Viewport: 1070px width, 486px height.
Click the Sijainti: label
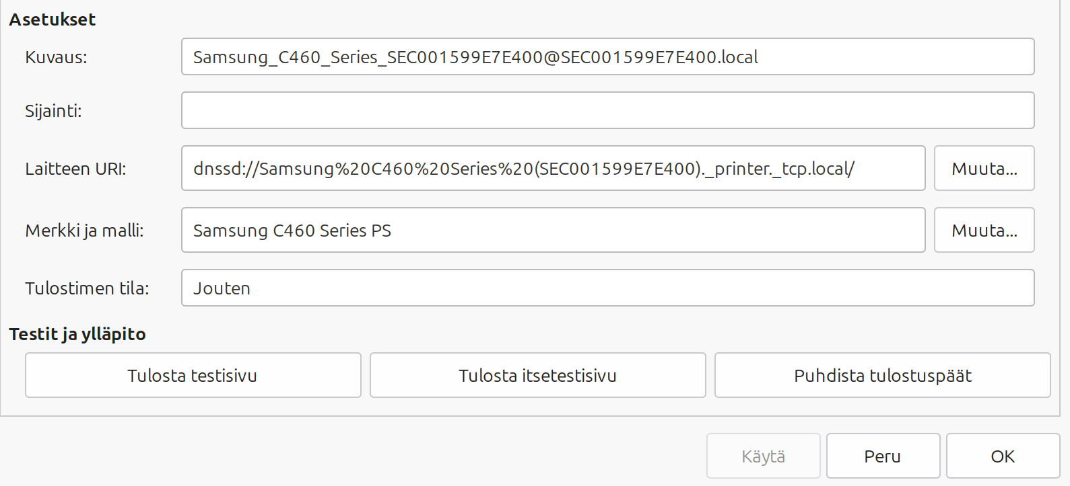[x=53, y=111]
